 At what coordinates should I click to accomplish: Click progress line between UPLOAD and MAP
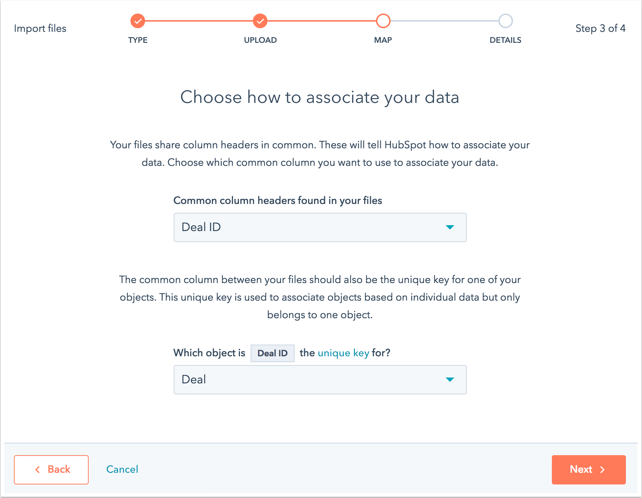pyautogui.click(x=321, y=21)
